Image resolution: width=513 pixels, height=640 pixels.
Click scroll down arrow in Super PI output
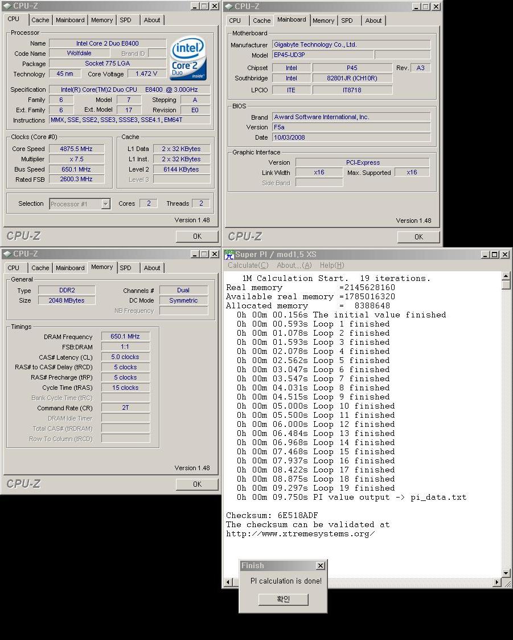506,573
